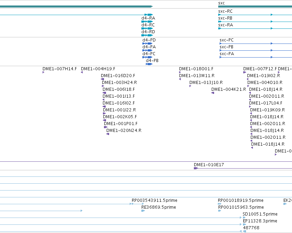Click the RE36869.5prime EST

pyautogui.click(x=143, y=211)
